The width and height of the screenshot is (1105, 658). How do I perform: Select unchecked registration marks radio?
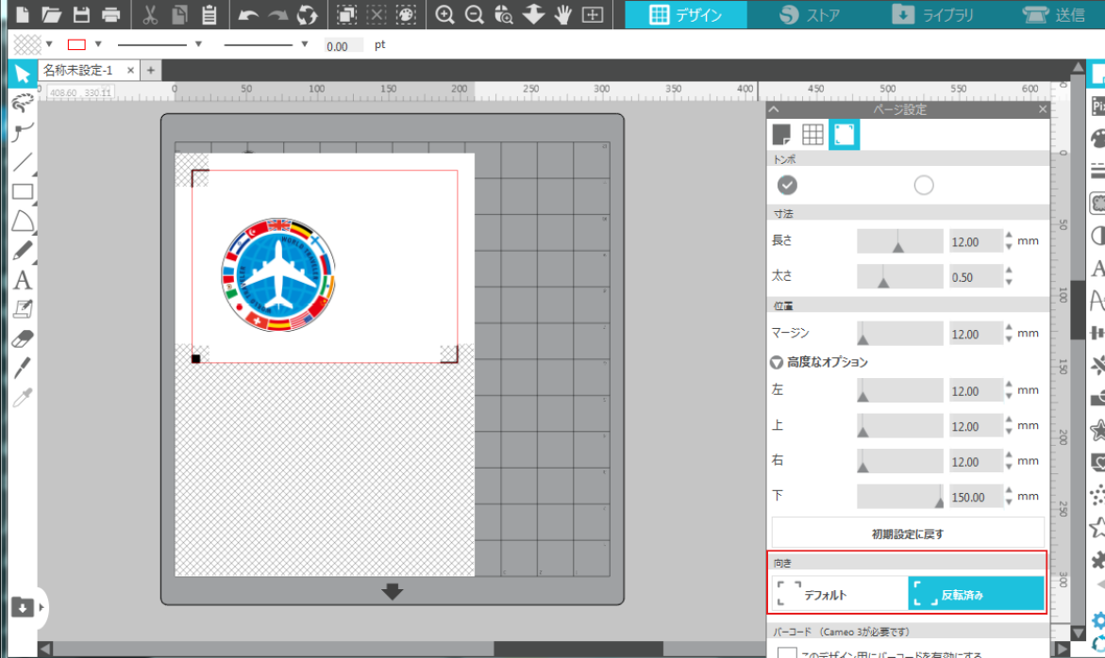pyautogui.click(x=924, y=185)
